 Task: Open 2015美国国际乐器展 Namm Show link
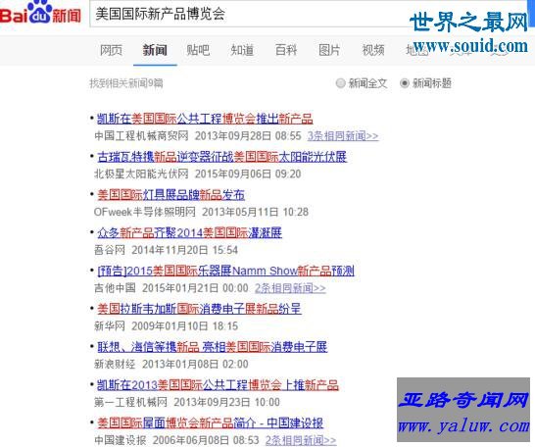225,271
